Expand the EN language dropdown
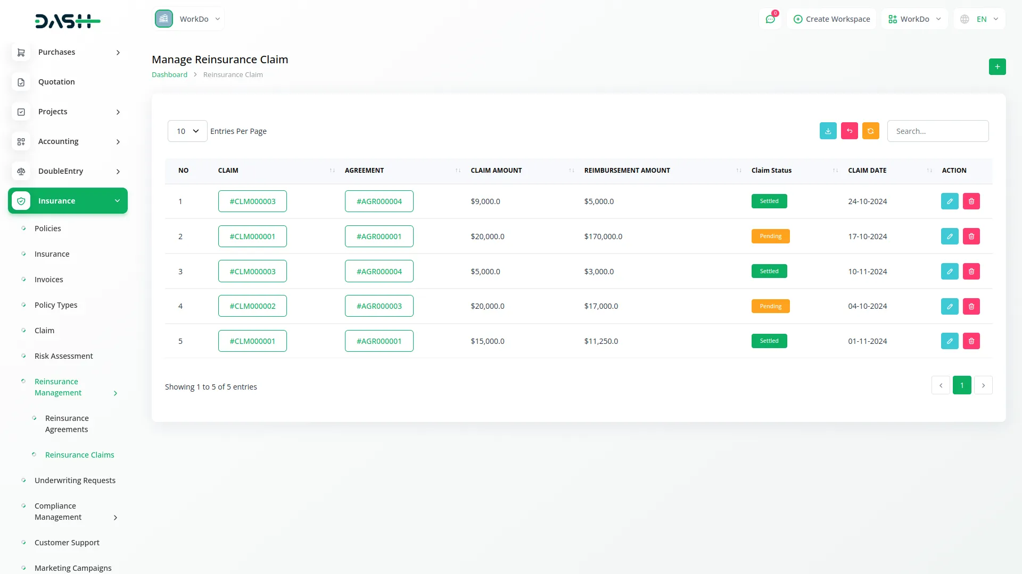Image resolution: width=1022 pixels, height=574 pixels. 979,19
